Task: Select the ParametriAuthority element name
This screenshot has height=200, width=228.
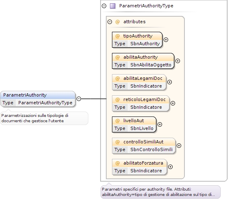Action: coord(25,95)
